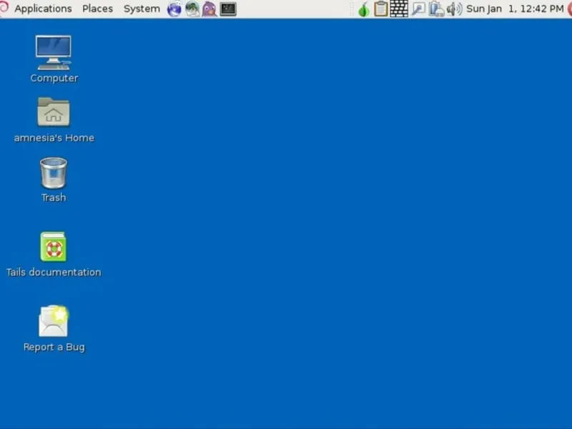Launch the Claws Mail email client icon
The width and height of the screenshot is (572, 429).
(x=192, y=9)
